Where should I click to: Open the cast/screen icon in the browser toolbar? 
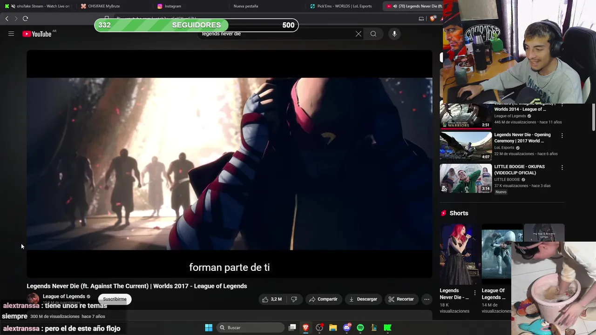421,19
